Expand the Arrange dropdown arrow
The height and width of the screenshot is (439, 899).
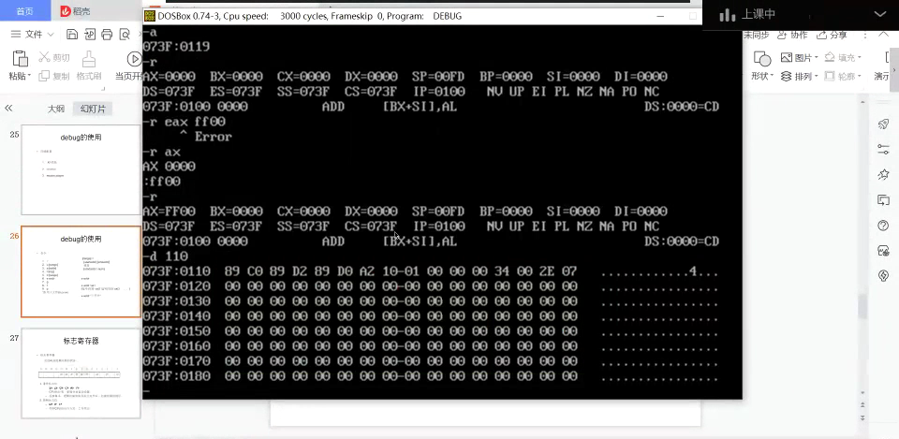[x=816, y=76]
